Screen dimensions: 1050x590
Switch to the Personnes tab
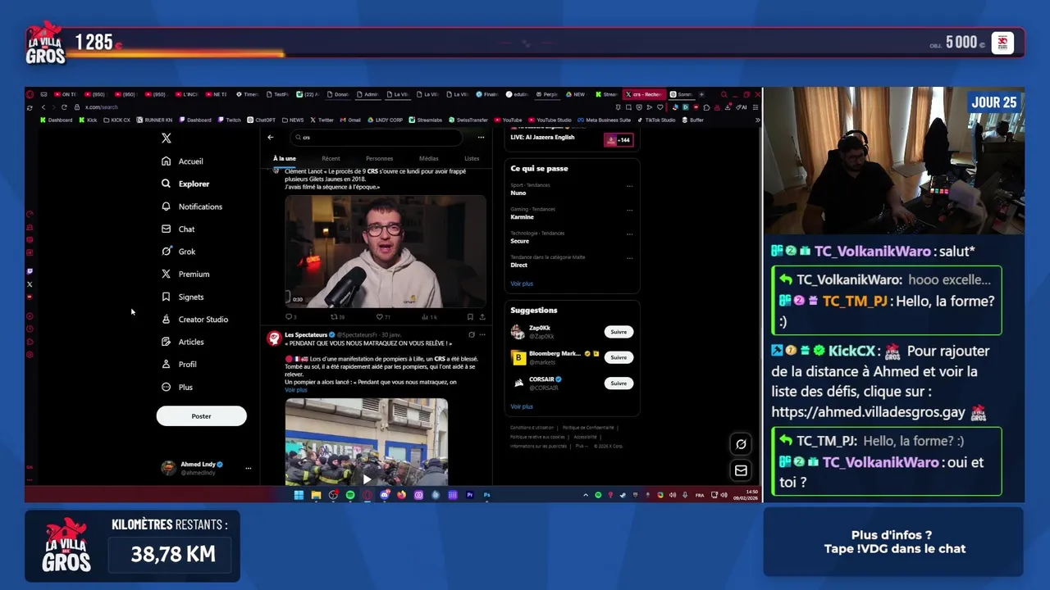379,158
